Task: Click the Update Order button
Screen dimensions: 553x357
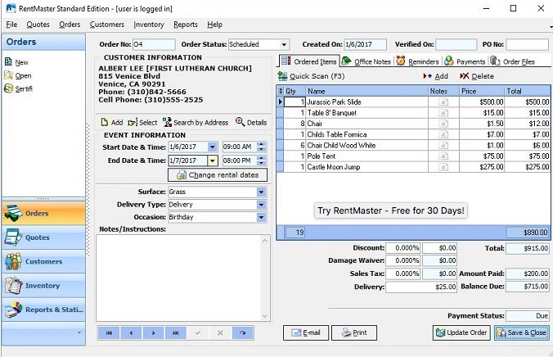Action: (461, 332)
